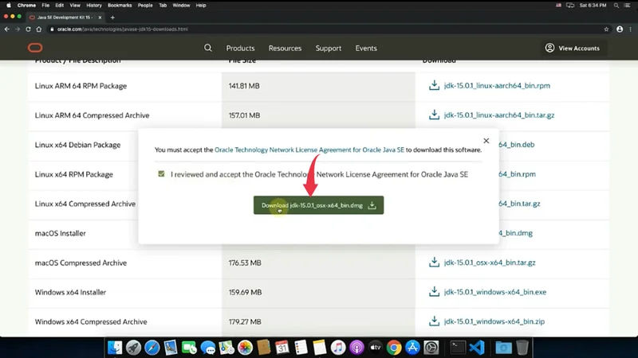Click the Oracle logo icon
The height and width of the screenshot is (358, 638).
(35, 48)
